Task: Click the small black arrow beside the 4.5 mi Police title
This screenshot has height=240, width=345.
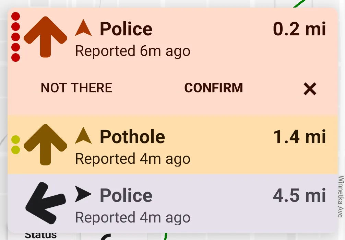Action: (83, 195)
